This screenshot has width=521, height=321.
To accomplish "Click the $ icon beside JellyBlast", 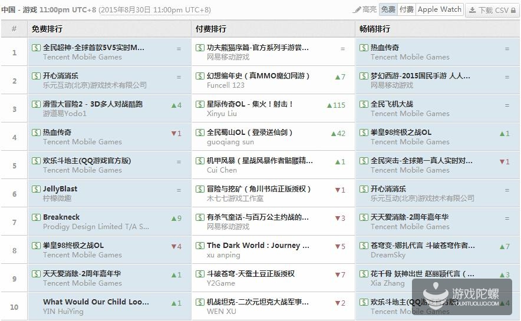I will point(36,189).
